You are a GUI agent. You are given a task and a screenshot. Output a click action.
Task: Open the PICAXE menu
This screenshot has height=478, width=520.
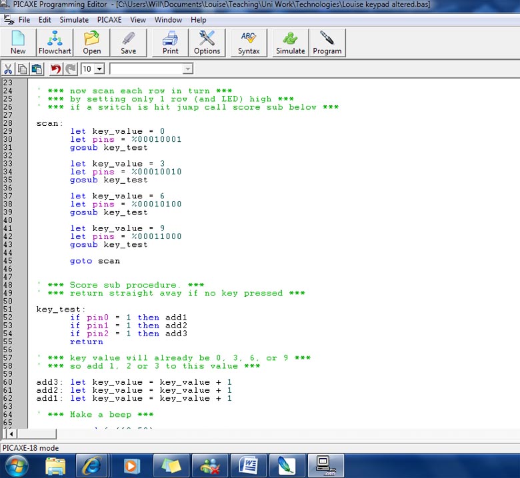[x=109, y=20]
